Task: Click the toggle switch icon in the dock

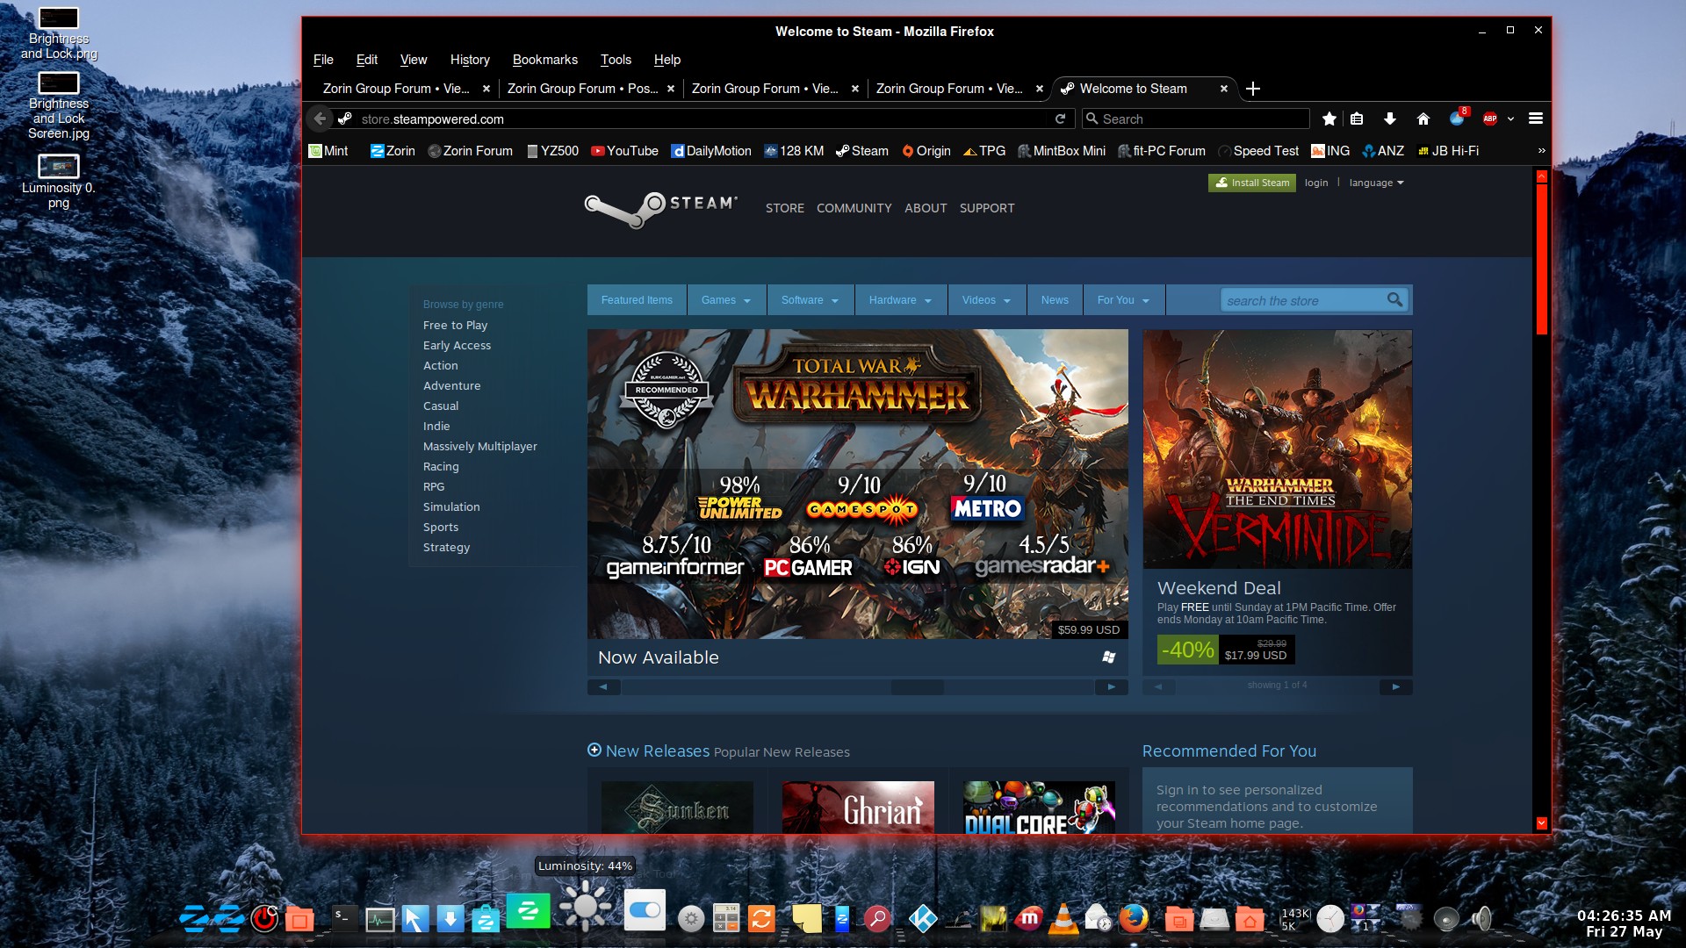Action: (x=645, y=910)
